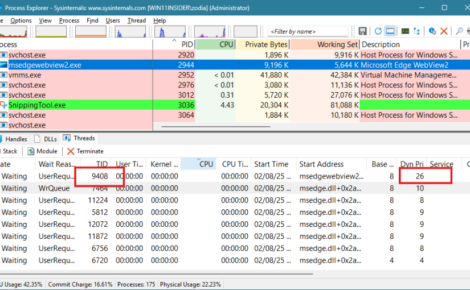Toggle the lower pane view icon
Screen dimensions: 470x290
coord(390,31)
